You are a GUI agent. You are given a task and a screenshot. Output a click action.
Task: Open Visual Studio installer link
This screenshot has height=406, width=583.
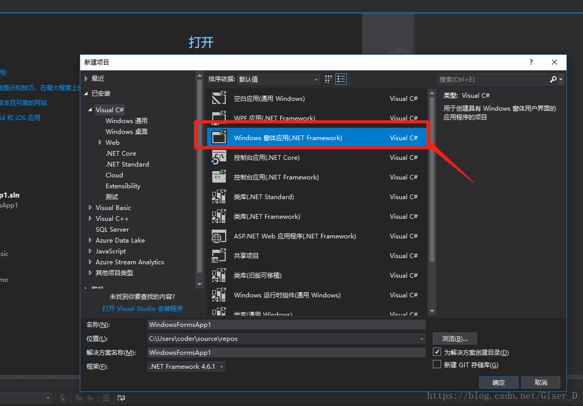point(142,308)
